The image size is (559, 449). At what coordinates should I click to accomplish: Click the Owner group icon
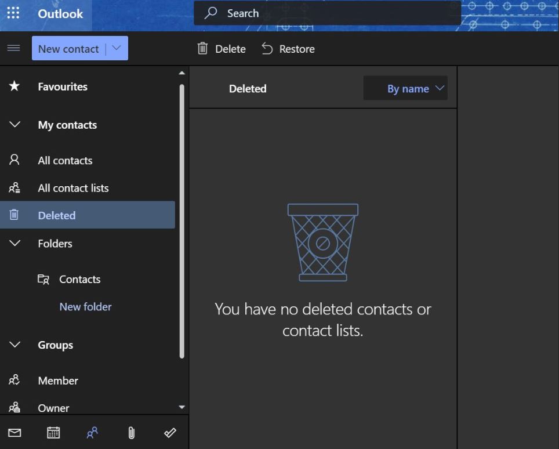[x=14, y=407]
